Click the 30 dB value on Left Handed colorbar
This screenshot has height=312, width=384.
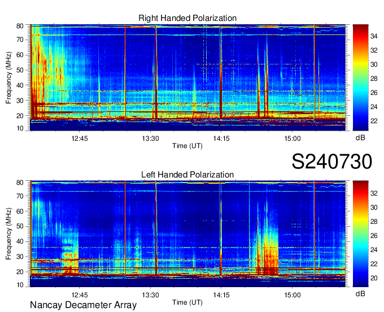pyautogui.click(x=374, y=207)
